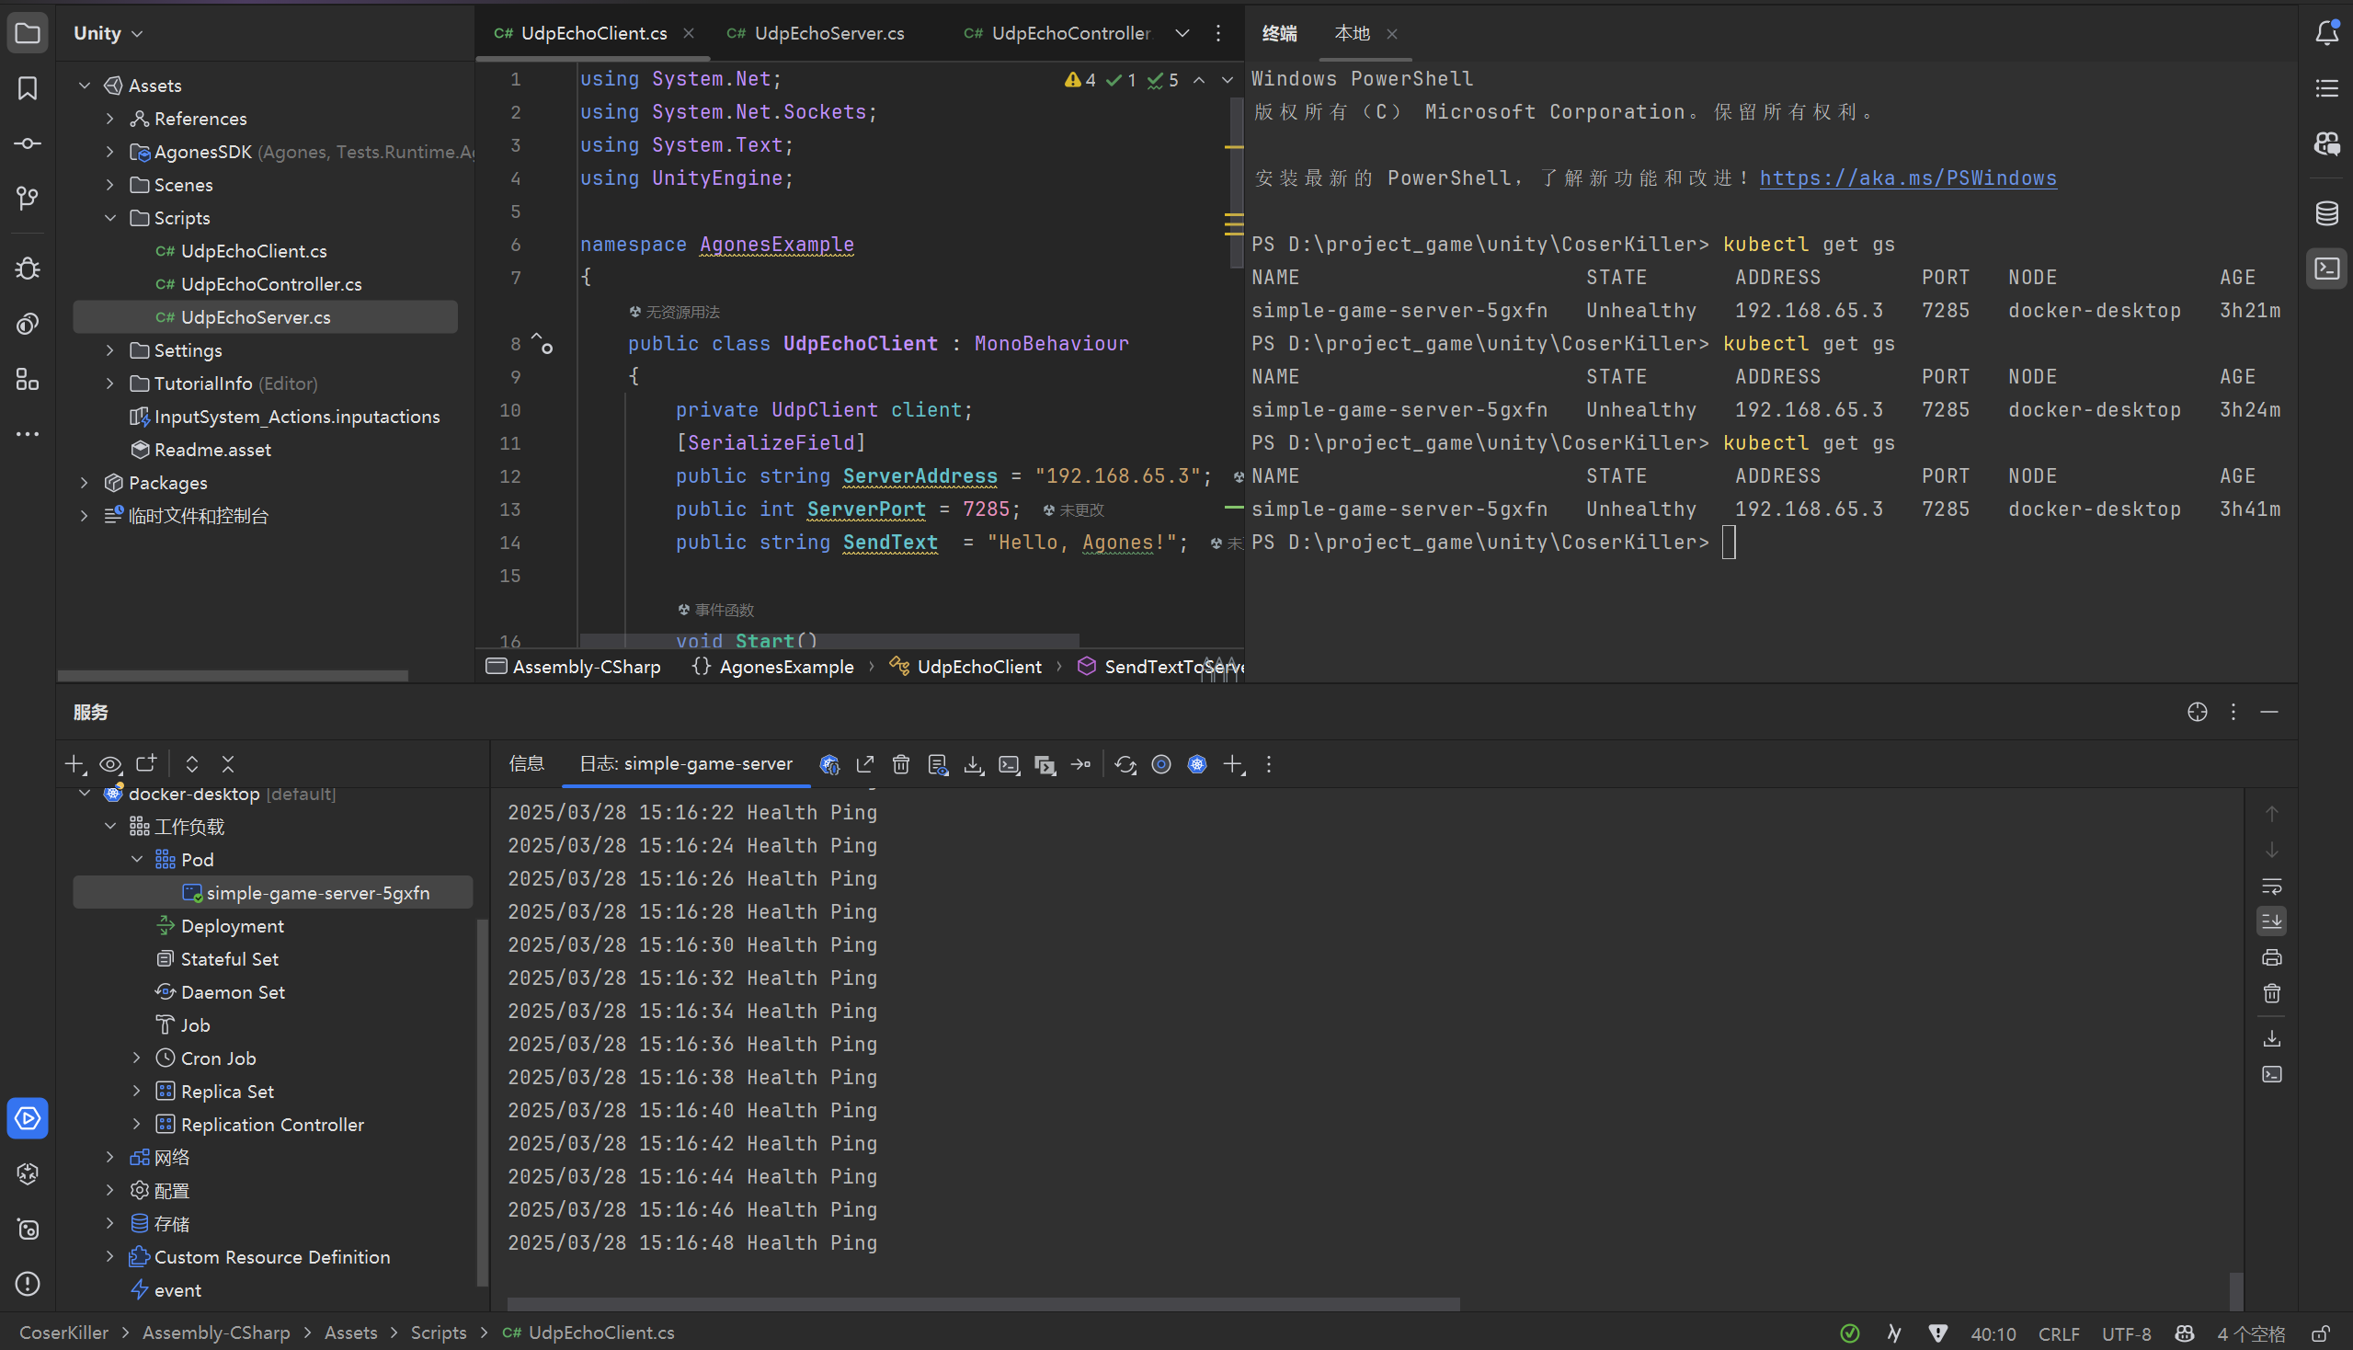Switch to the UdpEchoServer.cs editor tab
Image resolution: width=2353 pixels, height=1350 pixels.
[828, 33]
